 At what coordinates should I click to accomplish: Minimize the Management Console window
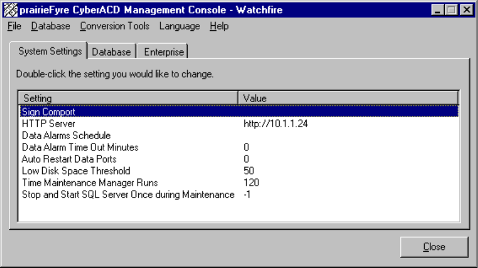click(438, 10)
